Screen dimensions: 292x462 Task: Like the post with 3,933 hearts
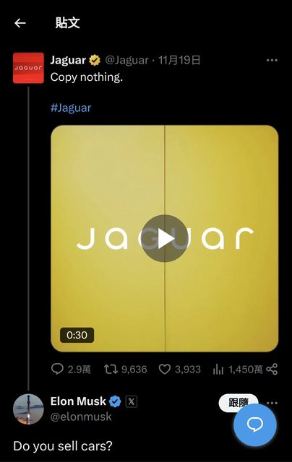[x=165, y=369]
